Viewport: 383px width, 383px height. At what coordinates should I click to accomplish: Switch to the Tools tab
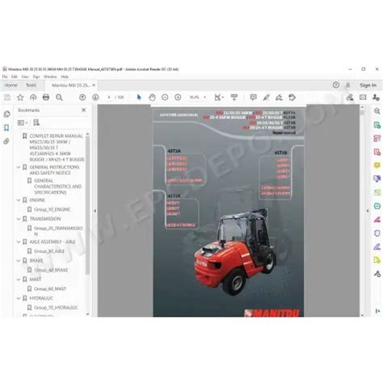point(31,85)
